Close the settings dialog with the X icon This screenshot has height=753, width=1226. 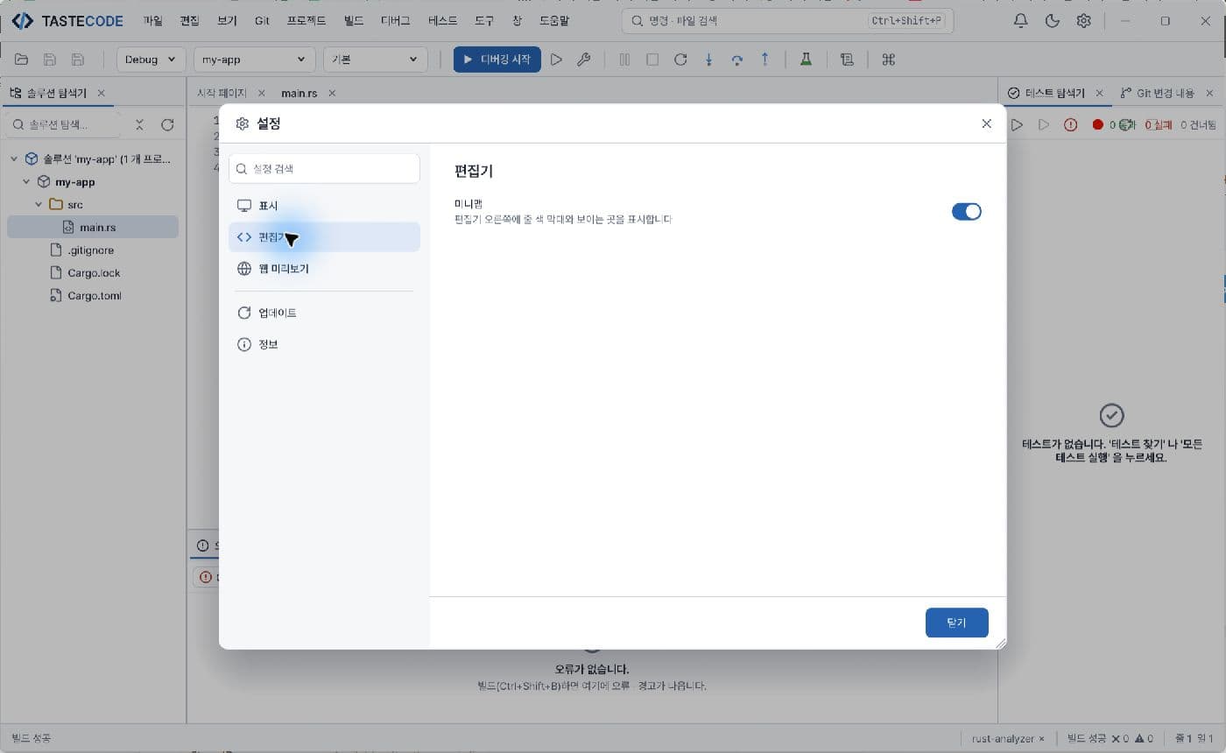point(986,123)
